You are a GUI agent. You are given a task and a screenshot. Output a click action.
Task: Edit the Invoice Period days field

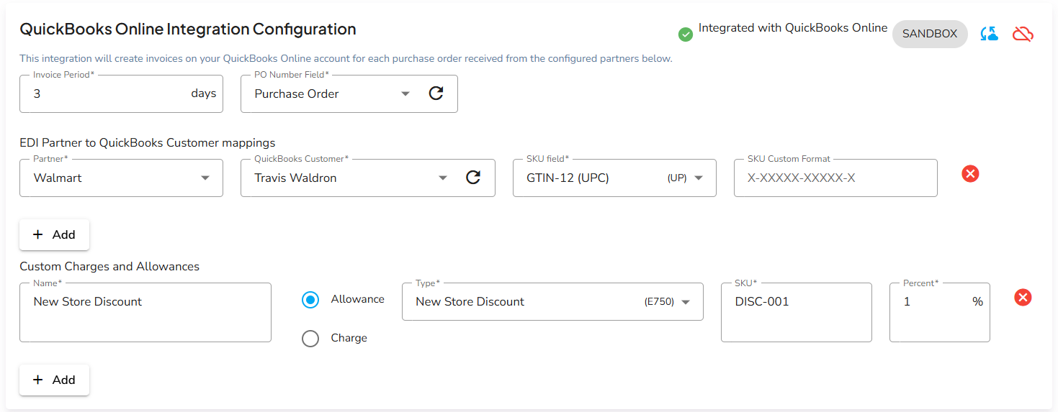pos(121,93)
